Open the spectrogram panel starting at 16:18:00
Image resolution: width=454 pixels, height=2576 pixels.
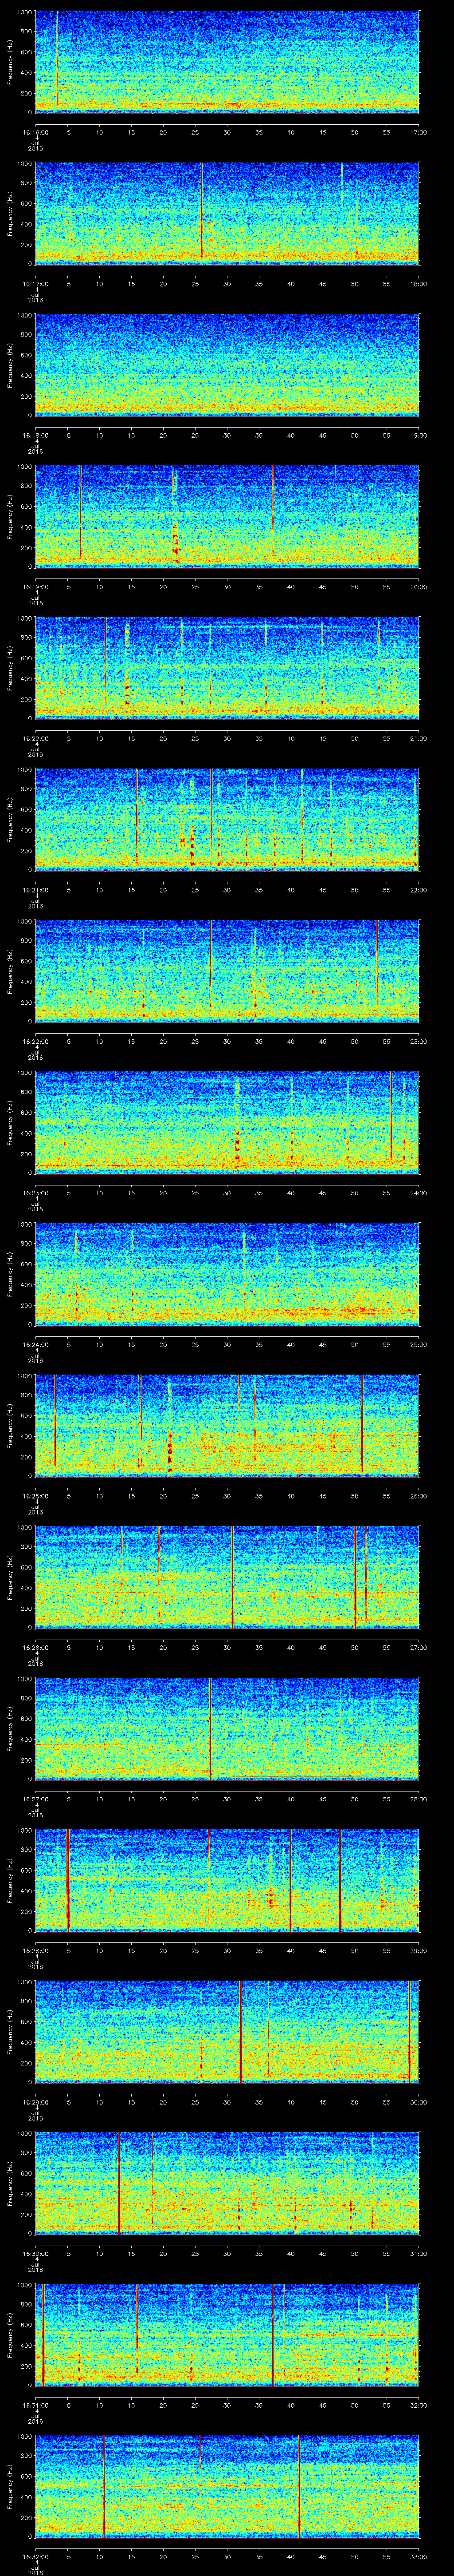click(x=227, y=364)
